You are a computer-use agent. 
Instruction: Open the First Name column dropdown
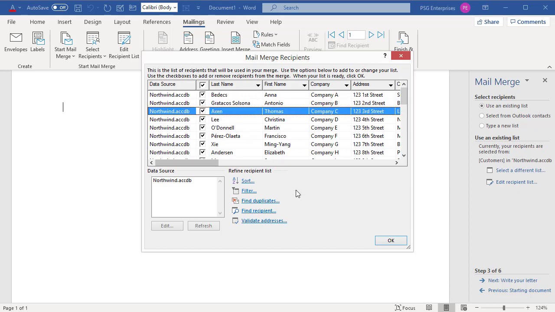(x=304, y=85)
